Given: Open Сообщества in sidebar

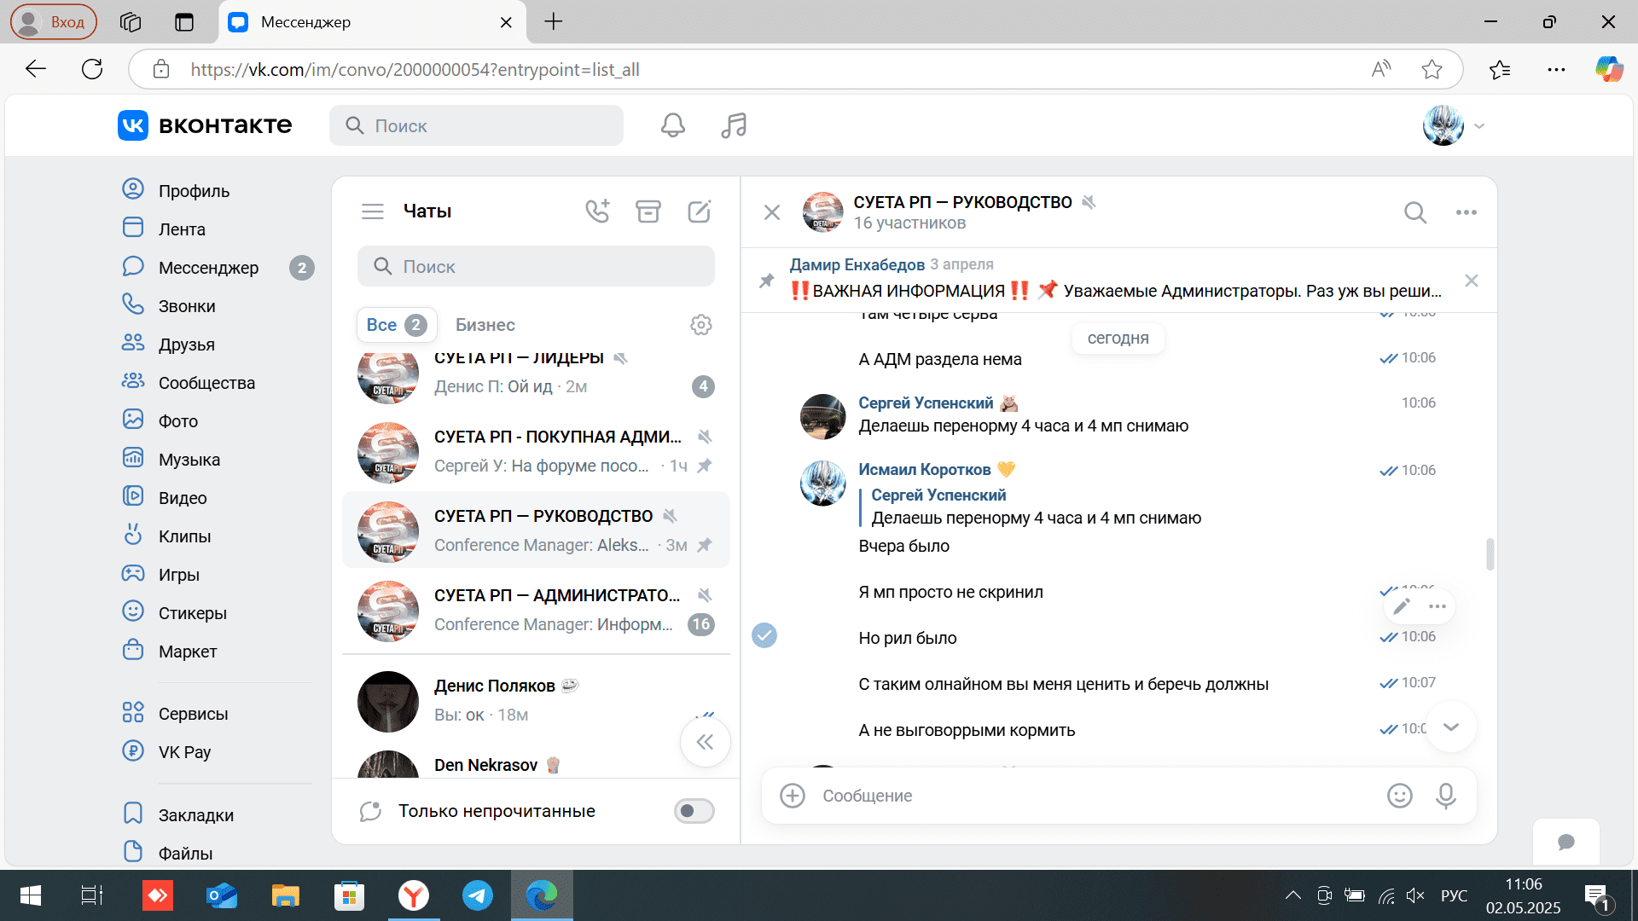Looking at the screenshot, I should point(206,383).
